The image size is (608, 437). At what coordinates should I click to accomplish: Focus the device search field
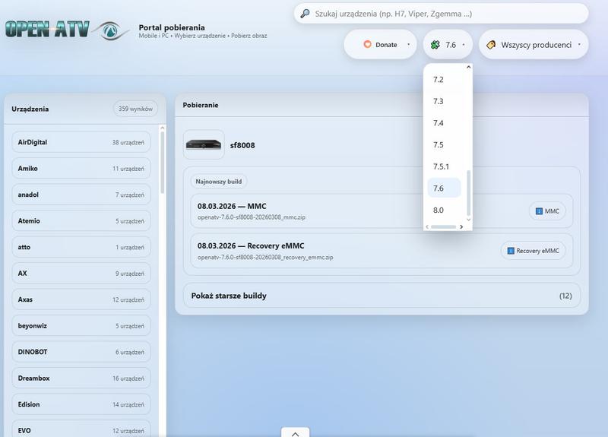tap(441, 14)
